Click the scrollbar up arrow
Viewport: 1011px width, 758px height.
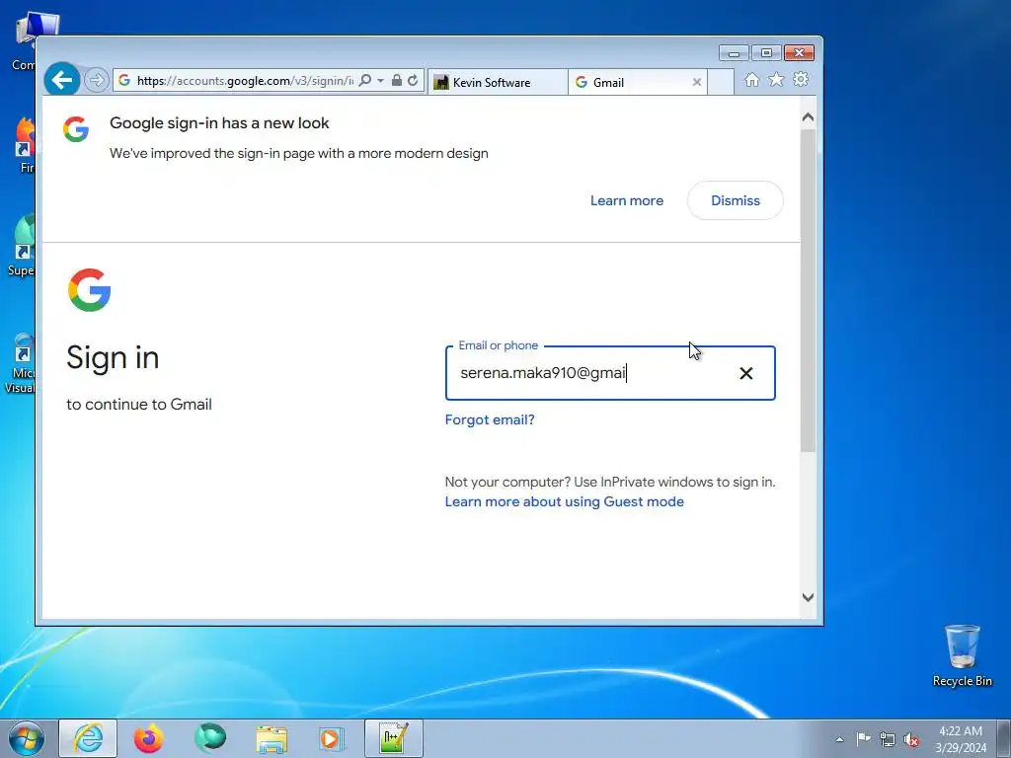(x=808, y=117)
